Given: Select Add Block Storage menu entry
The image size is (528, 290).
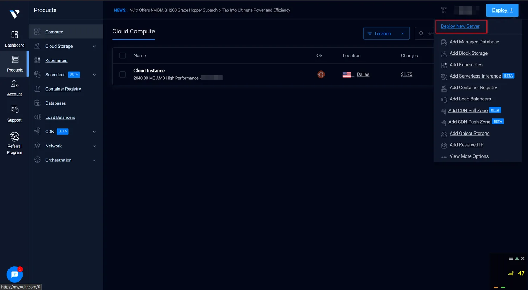Looking at the screenshot, I should tap(468, 53).
